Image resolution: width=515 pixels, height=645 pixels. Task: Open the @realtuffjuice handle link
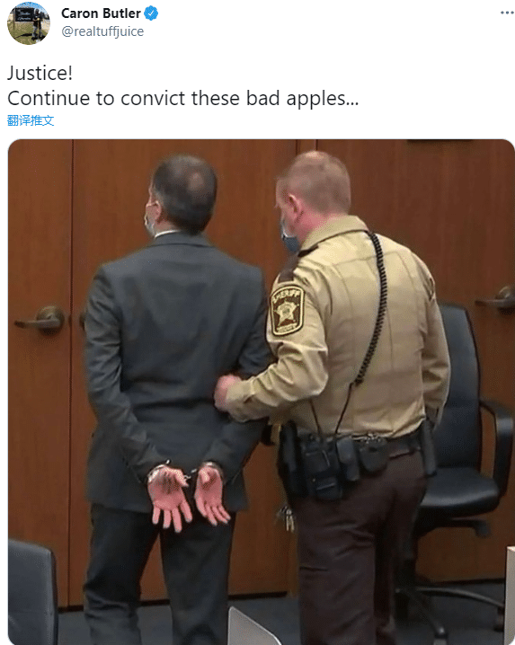[x=102, y=31]
